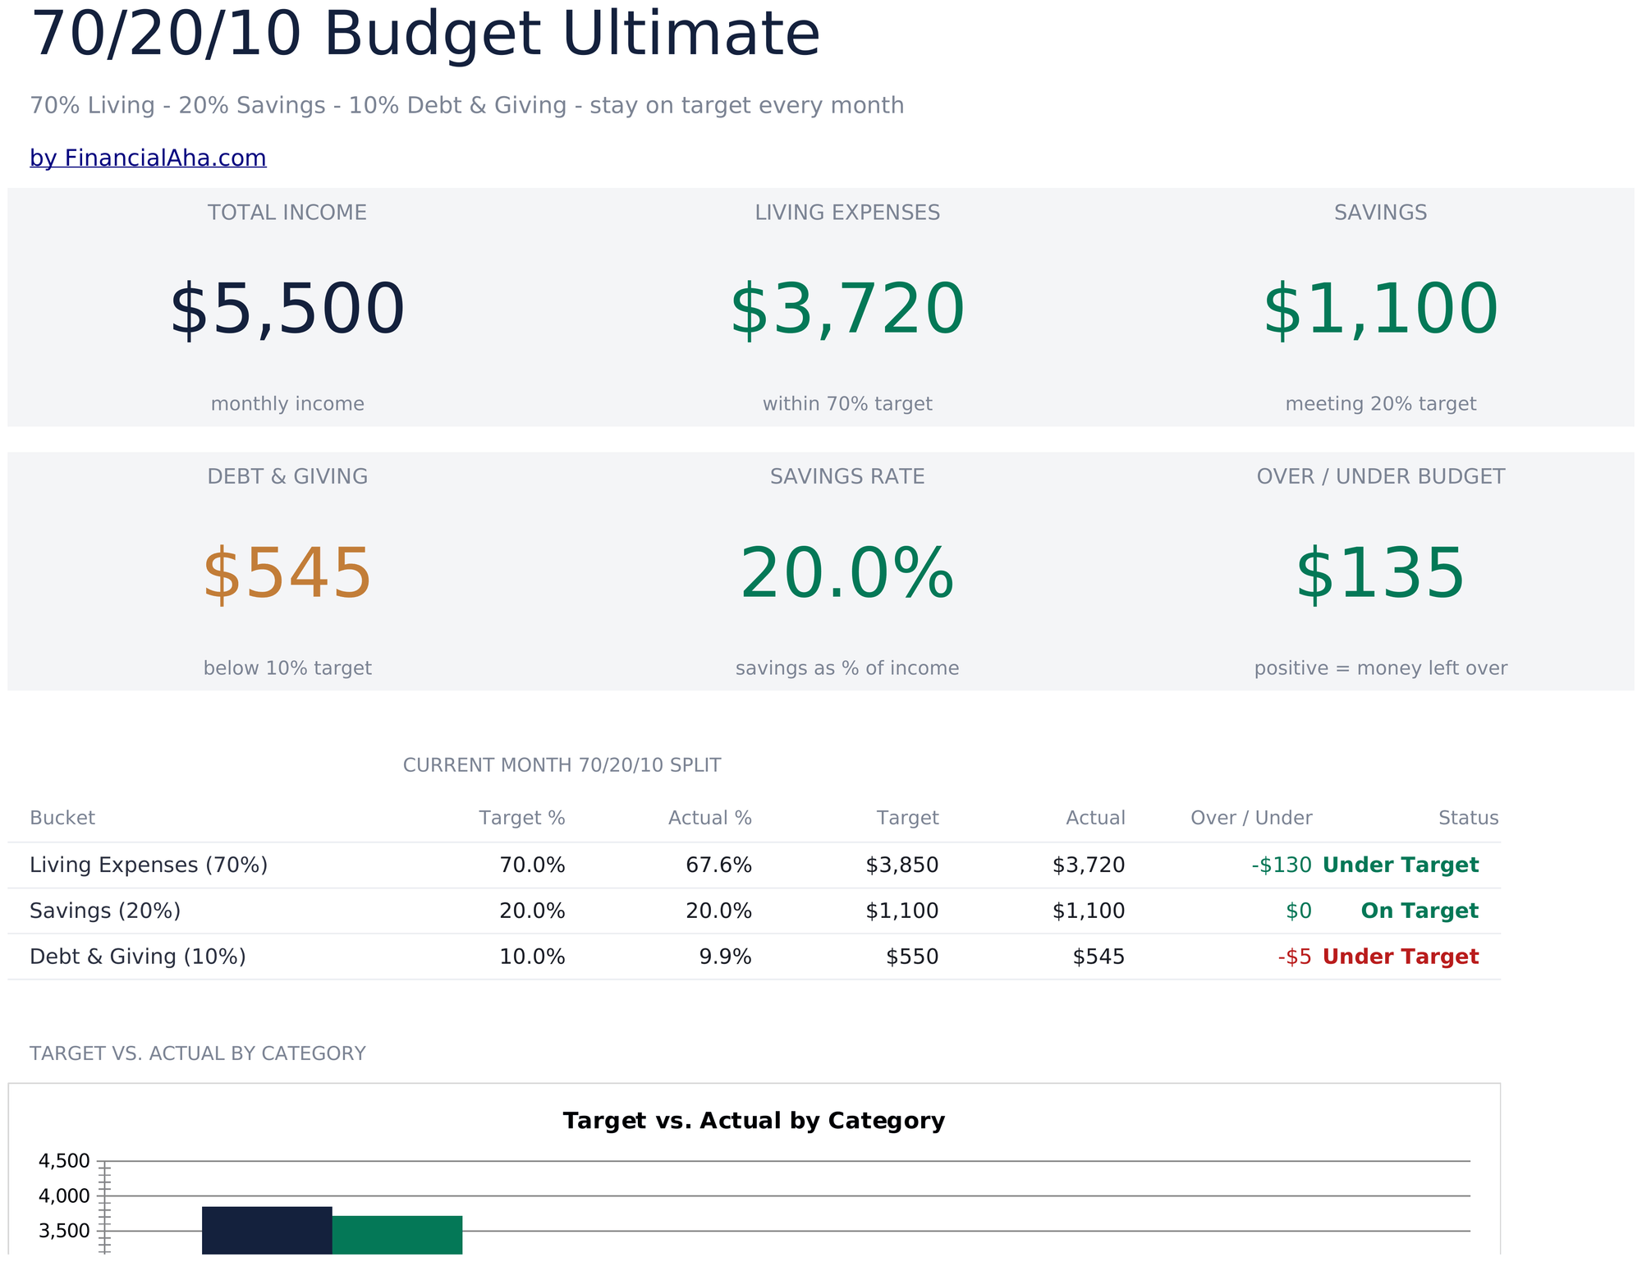Select 'Living Expenses (70%)' row label
The width and height of the screenshot is (1642, 1262).
tap(149, 865)
